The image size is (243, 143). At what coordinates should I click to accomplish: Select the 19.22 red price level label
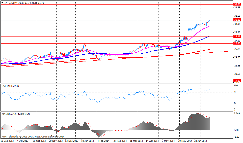237,81
